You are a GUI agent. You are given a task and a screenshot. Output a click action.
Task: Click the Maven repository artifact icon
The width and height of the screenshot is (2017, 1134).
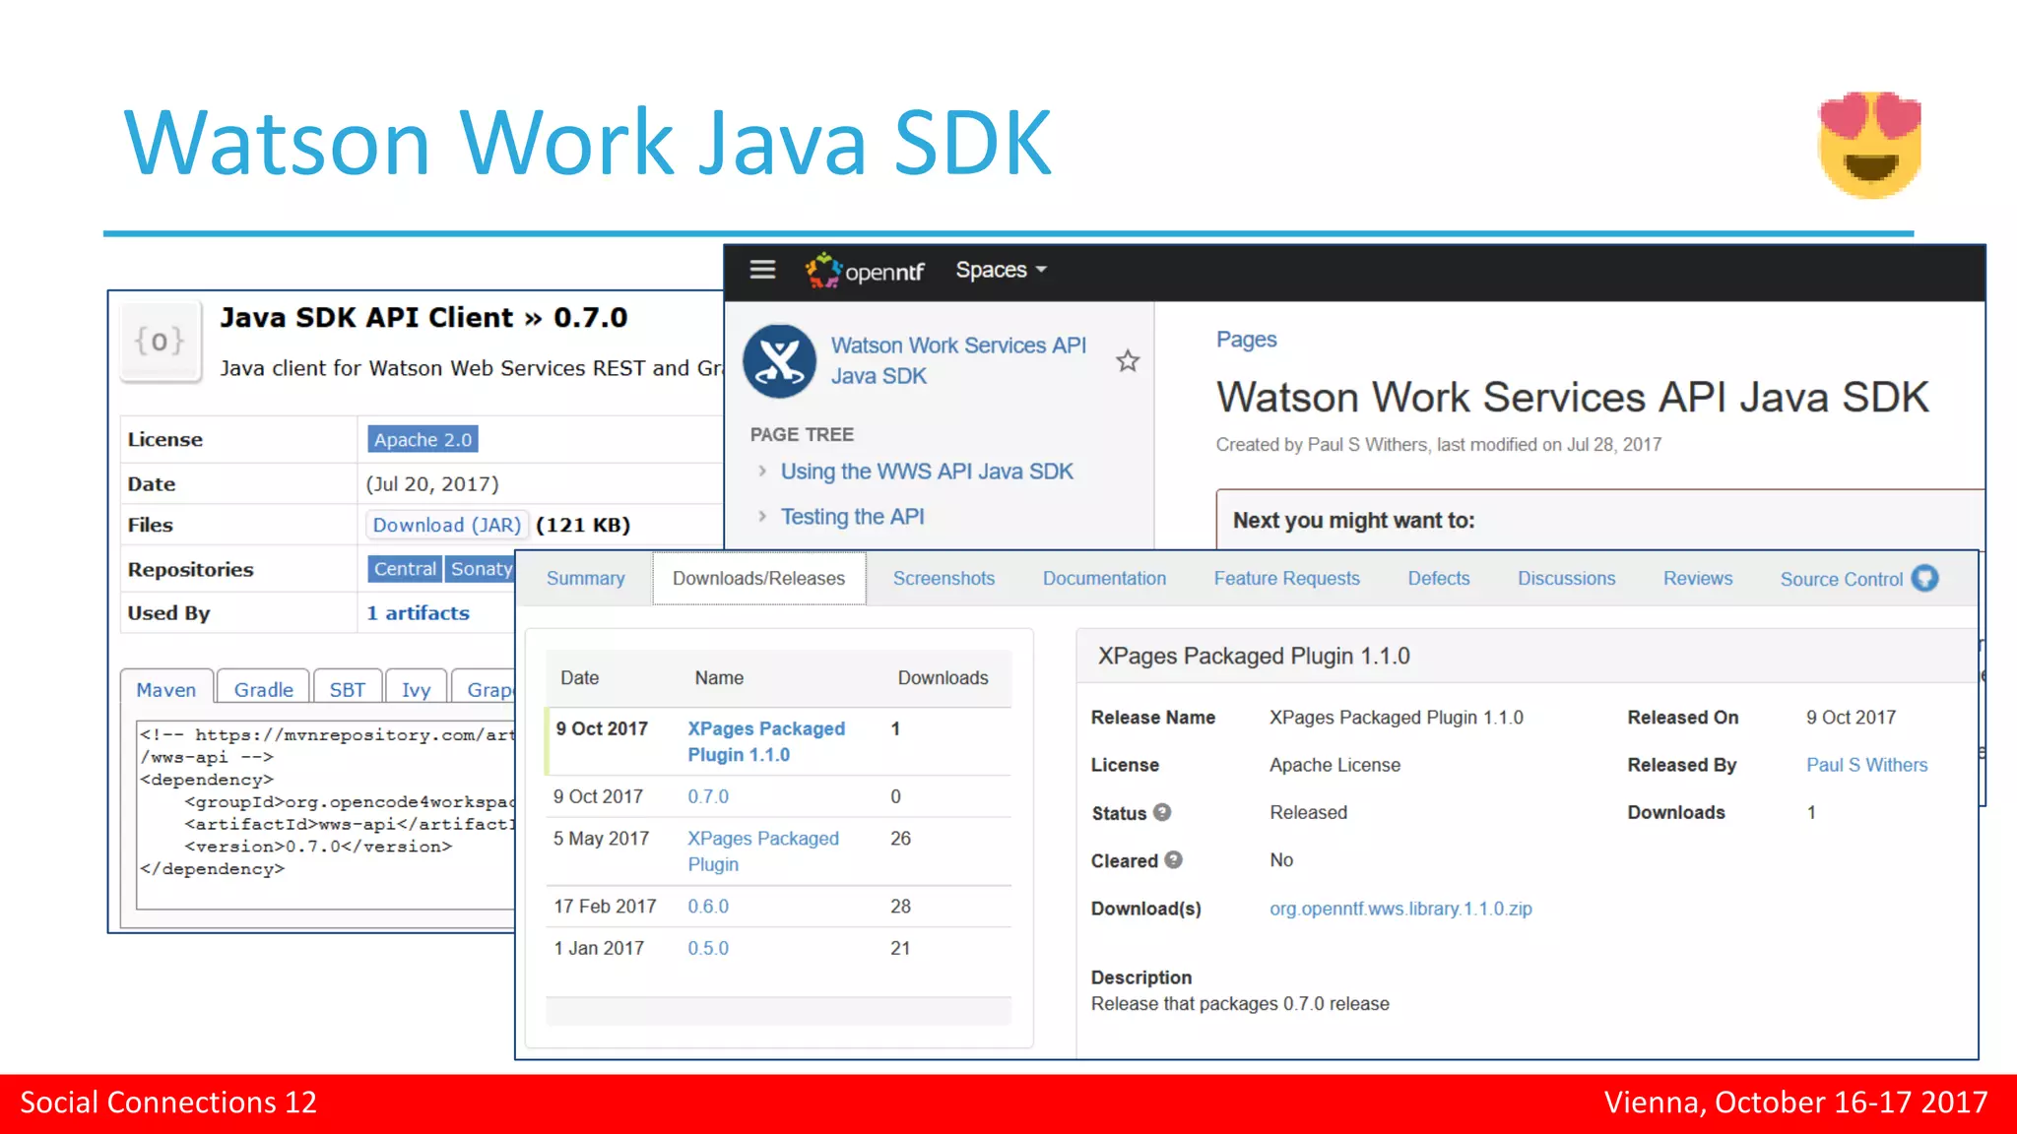[160, 342]
